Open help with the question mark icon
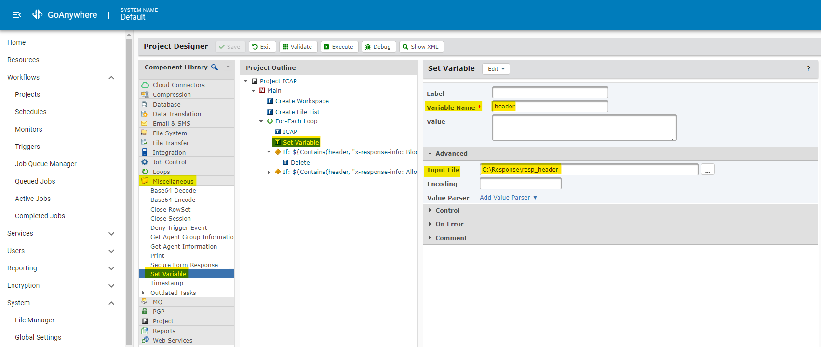821x347 pixels. (808, 69)
